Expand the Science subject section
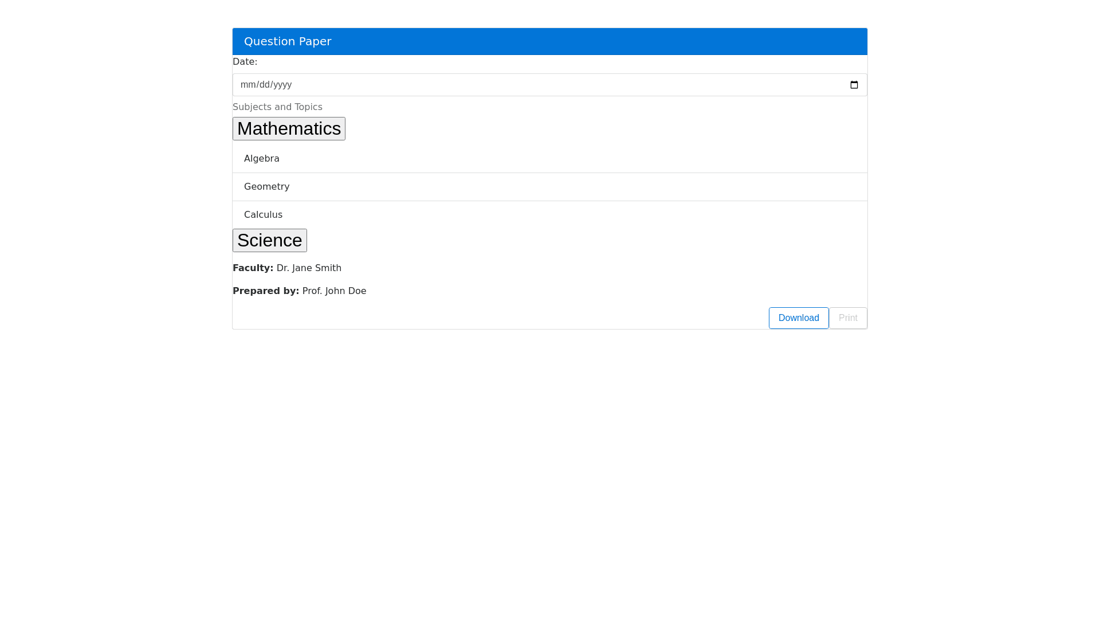The image size is (1100, 619). [269, 240]
